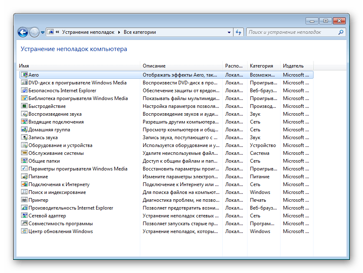The width and height of the screenshot is (363, 273).
Task: Expand breadcrumb arrow after Устранение неполадок
Action: pyautogui.click(x=119, y=32)
